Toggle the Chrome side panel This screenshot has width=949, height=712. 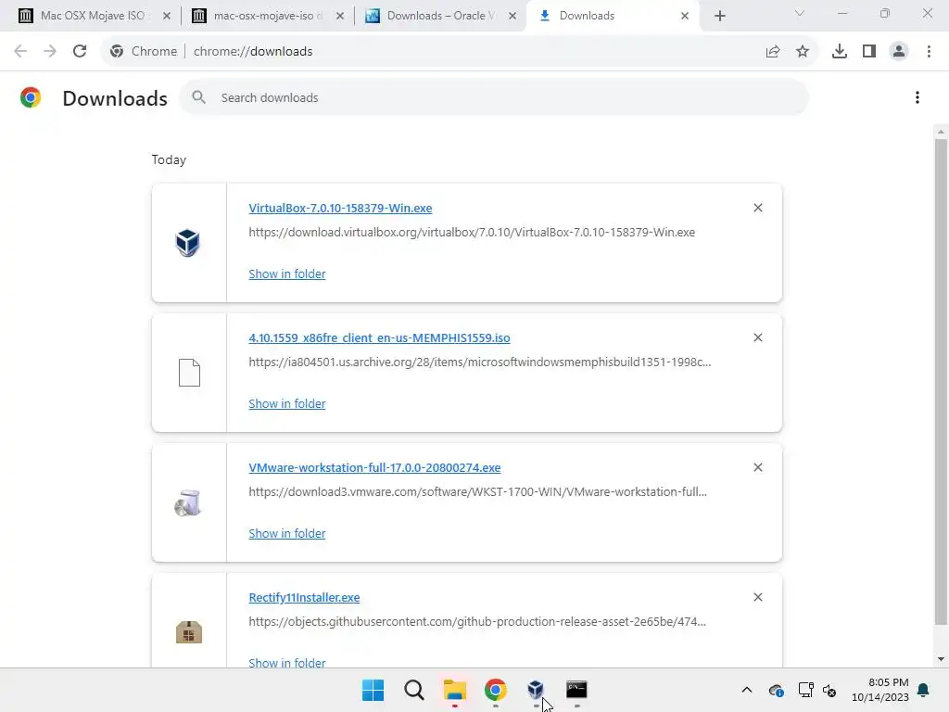[x=869, y=52]
